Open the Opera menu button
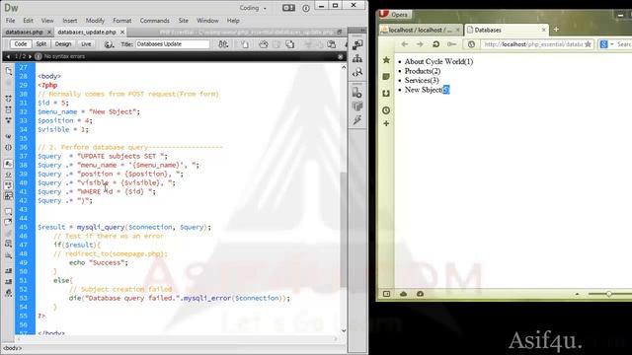The width and height of the screenshot is (632, 355). click(394, 14)
